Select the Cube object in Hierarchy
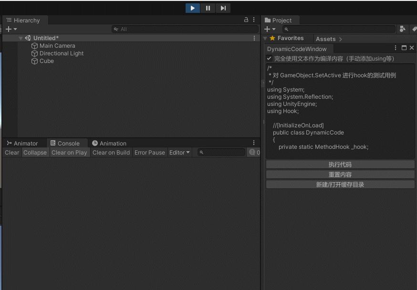 pyautogui.click(x=46, y=61)
